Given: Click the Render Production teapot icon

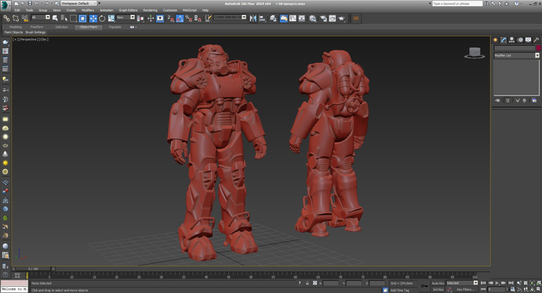Looking at the screenshot, I should click(341, 19).
